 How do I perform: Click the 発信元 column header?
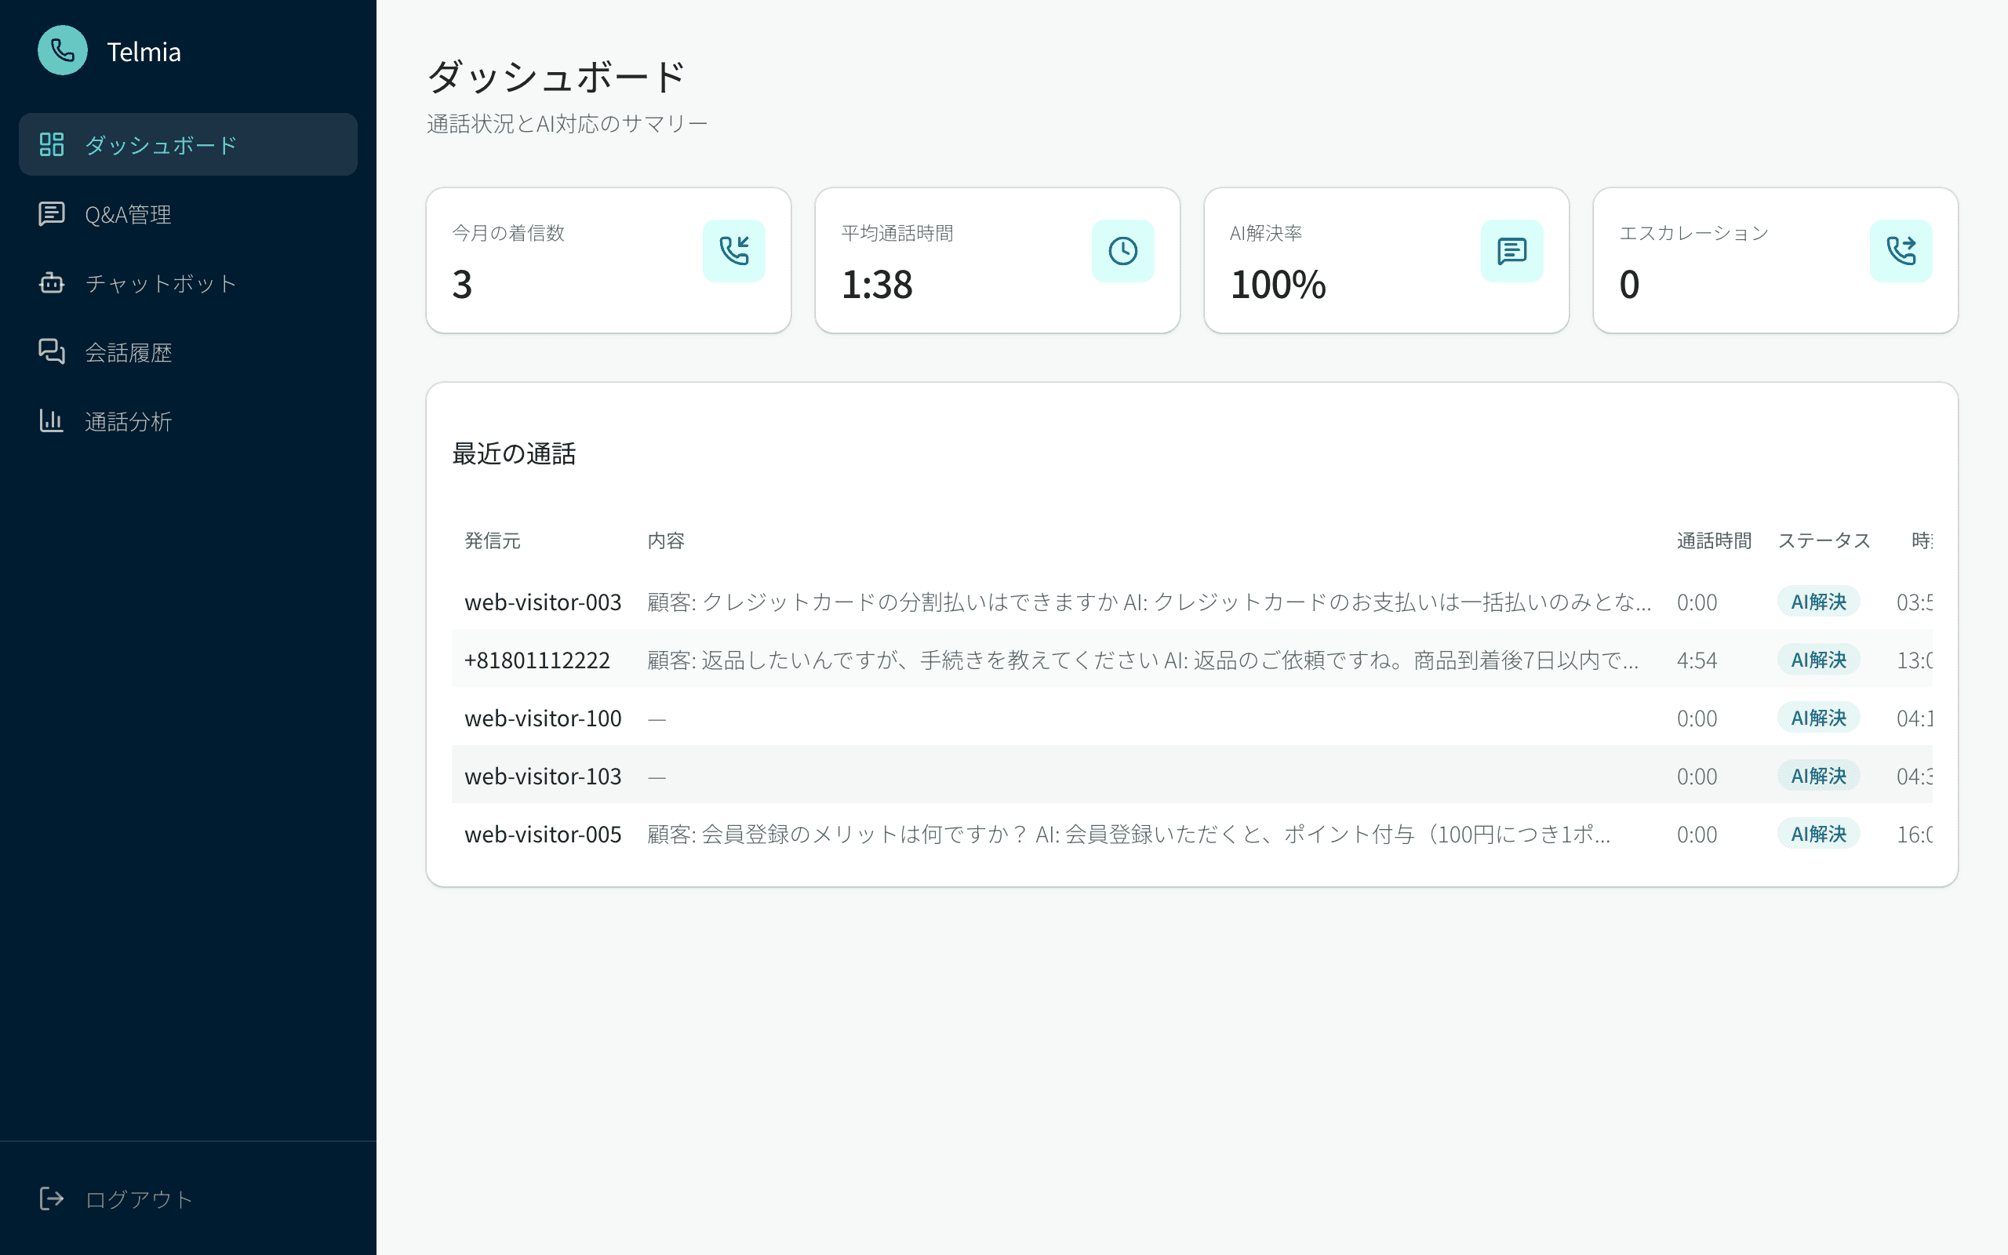(x=493, y=540)
